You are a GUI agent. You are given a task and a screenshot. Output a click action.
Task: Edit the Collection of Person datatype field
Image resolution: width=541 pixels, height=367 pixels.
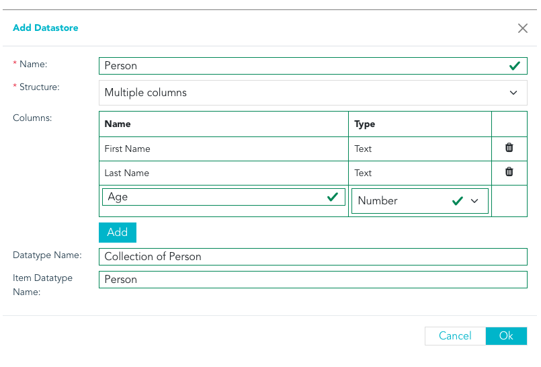coord(313,257)
